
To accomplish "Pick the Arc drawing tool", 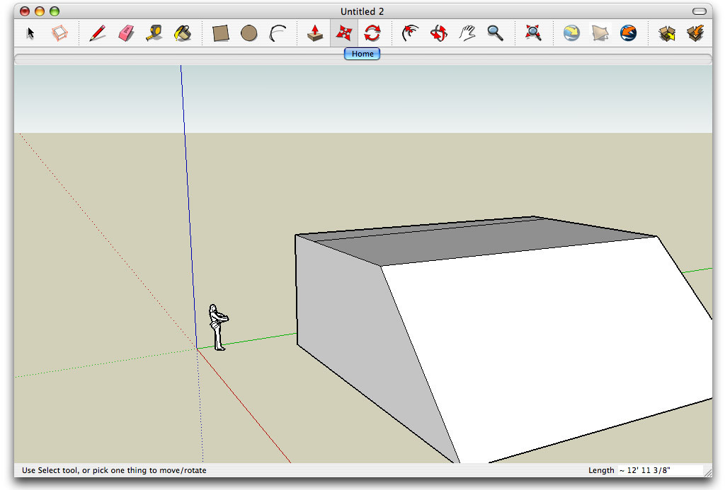I will (x=277, y=33).
